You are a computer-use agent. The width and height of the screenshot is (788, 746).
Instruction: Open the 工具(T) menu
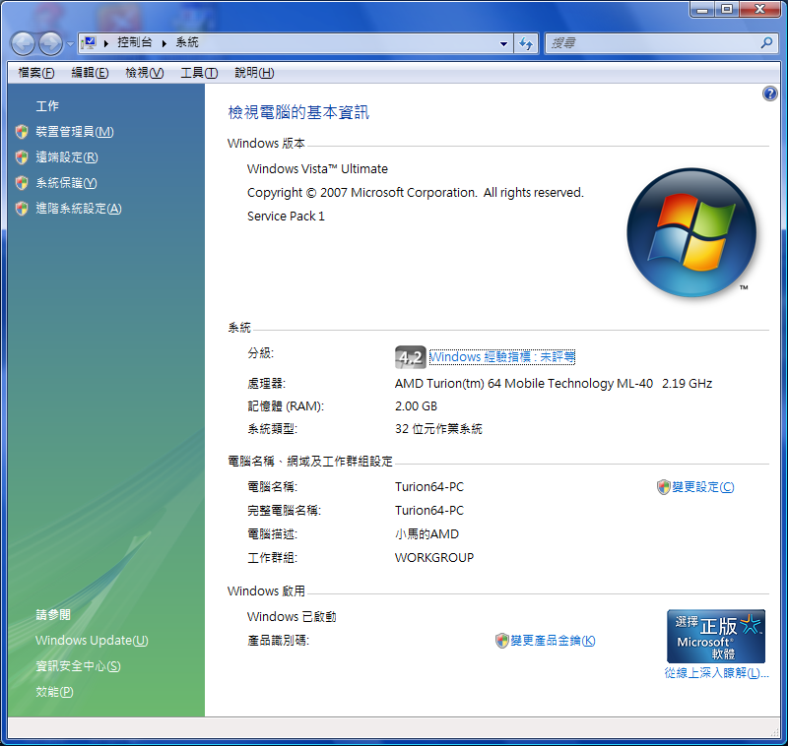[199, 73]
